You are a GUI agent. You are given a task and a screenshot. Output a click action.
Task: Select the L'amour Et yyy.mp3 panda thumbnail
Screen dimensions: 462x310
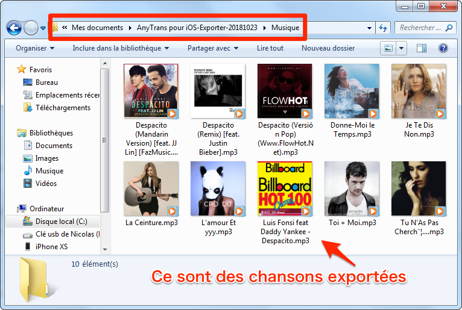pos(218,188)
